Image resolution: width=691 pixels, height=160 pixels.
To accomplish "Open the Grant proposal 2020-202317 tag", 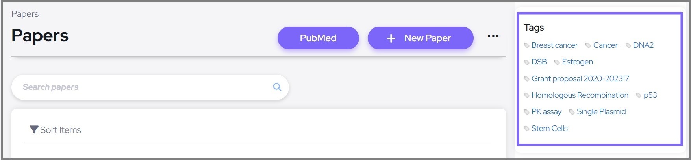I will [x=580, y=78].
